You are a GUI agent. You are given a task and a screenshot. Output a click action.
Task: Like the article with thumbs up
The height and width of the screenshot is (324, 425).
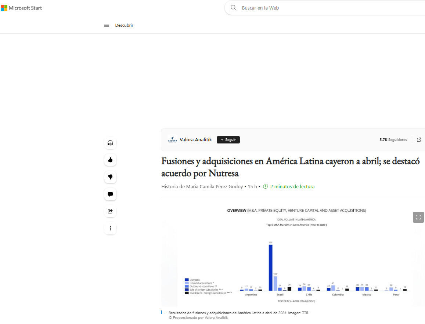coord(110,160)
